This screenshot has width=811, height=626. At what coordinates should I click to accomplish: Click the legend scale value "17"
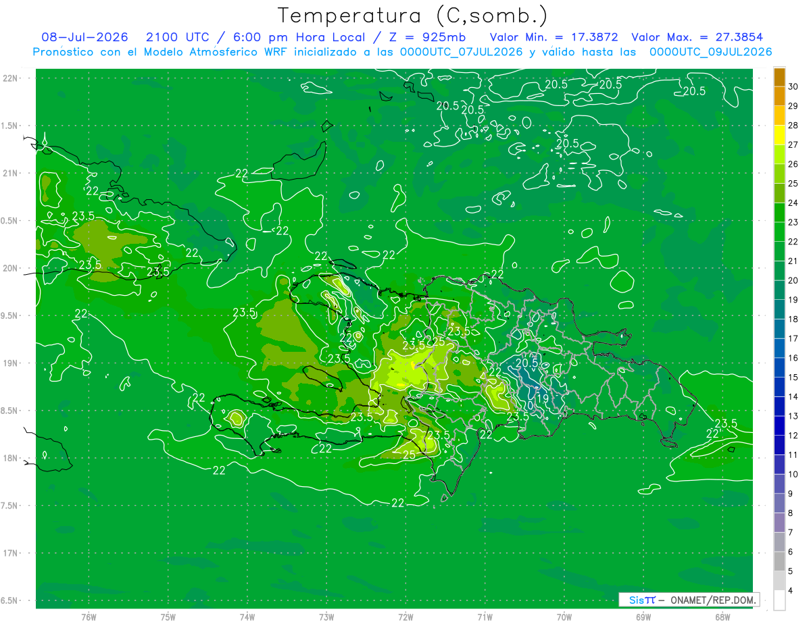click(793, 338)
